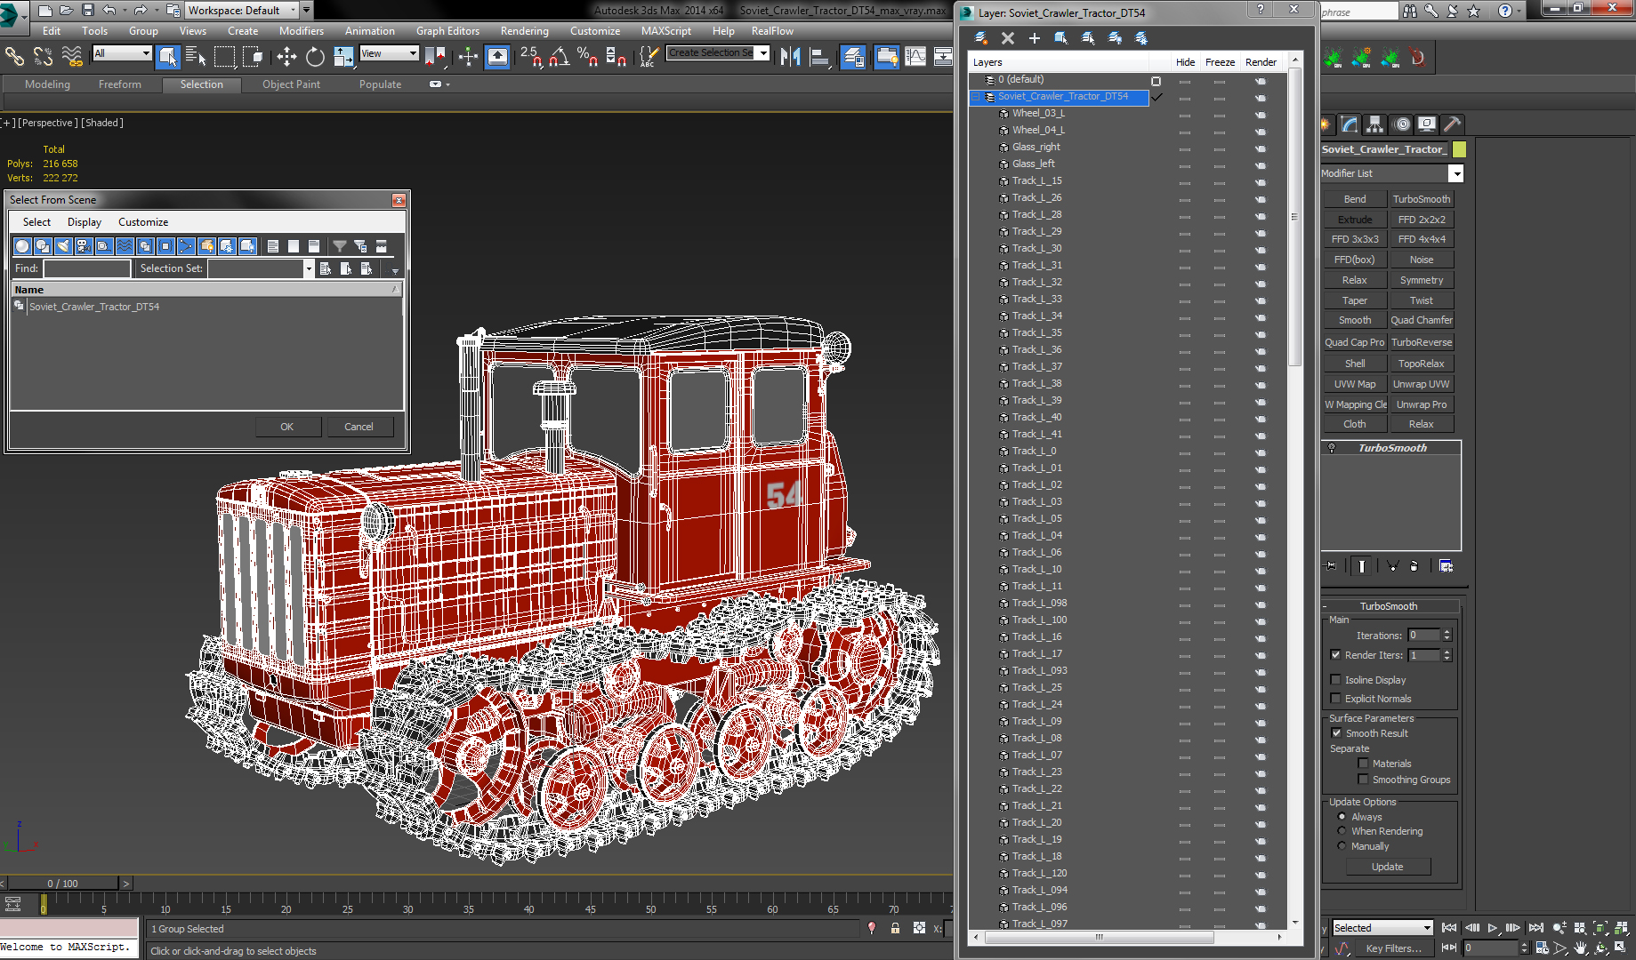
Task: Click the Key Filters button
Action: click(x=1393, y=948)
